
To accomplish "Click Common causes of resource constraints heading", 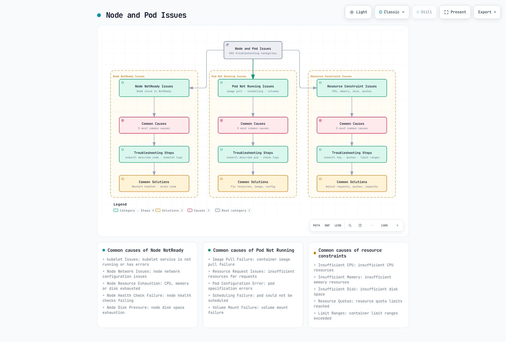I will coord(350,253).
